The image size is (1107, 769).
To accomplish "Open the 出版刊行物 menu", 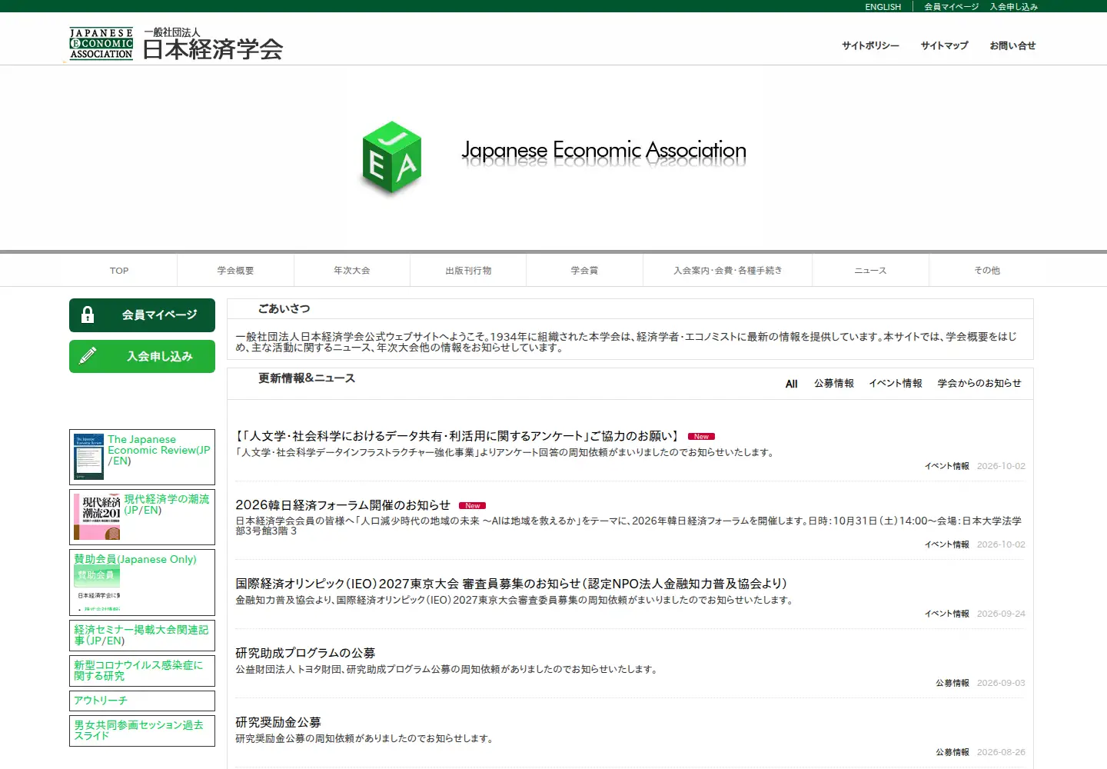I will click(468, 271).
